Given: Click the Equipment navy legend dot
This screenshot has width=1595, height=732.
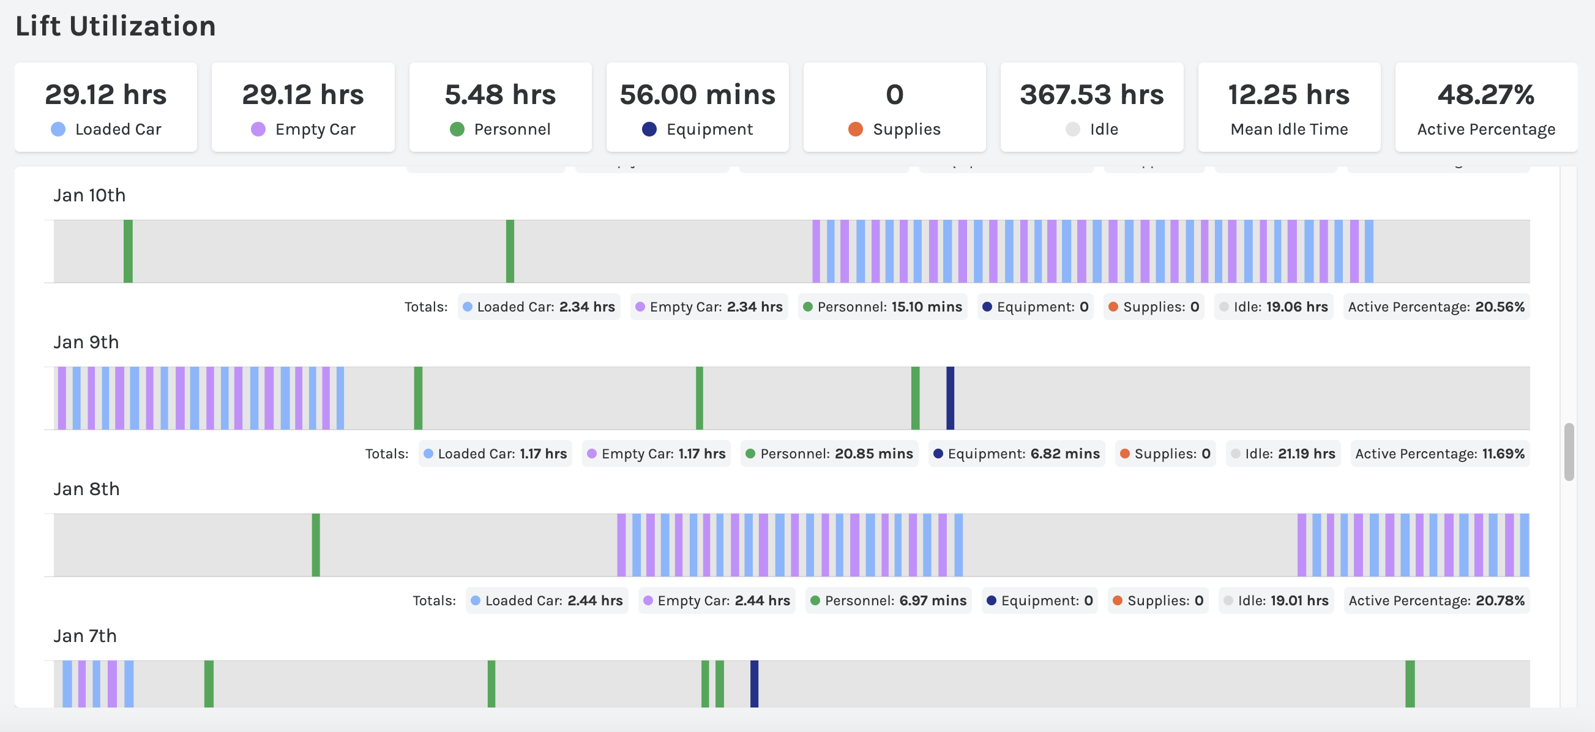Looking at the screenshot, I should coord(649,129).
